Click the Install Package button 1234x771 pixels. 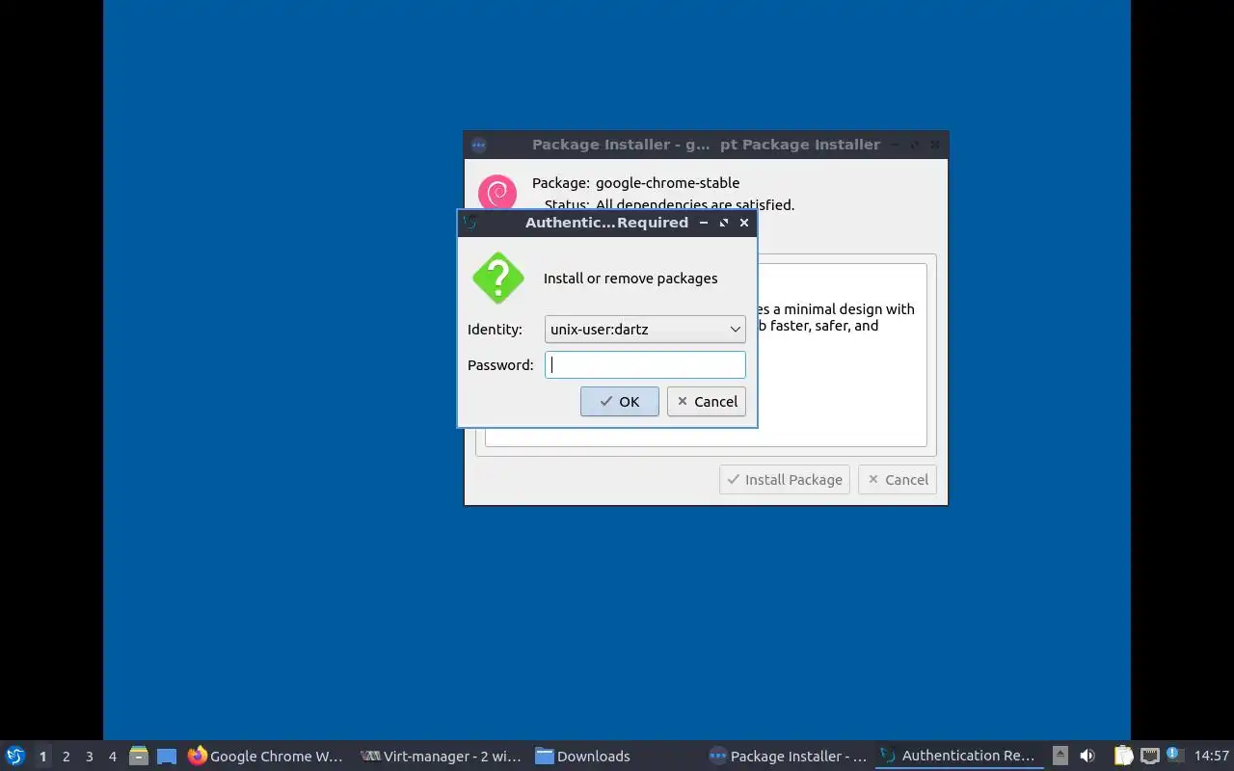(785, 479)
